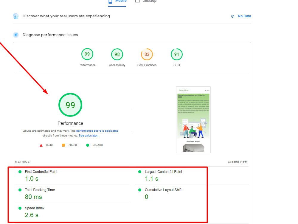
Task: Click the green dot beside Cumulative Layout Shift
Action: click(140, 190)
